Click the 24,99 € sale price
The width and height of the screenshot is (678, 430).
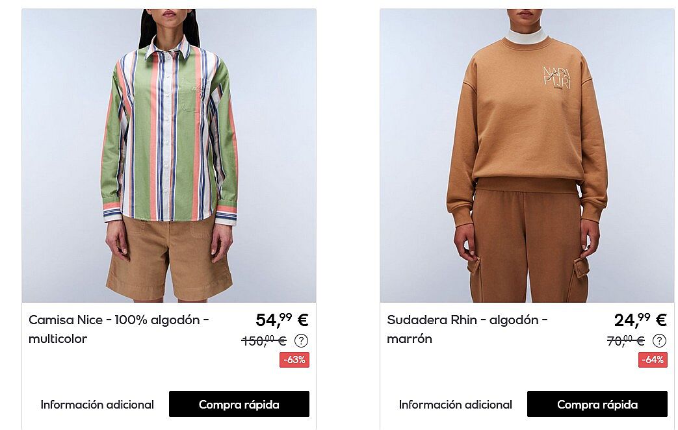click(640, 320)
